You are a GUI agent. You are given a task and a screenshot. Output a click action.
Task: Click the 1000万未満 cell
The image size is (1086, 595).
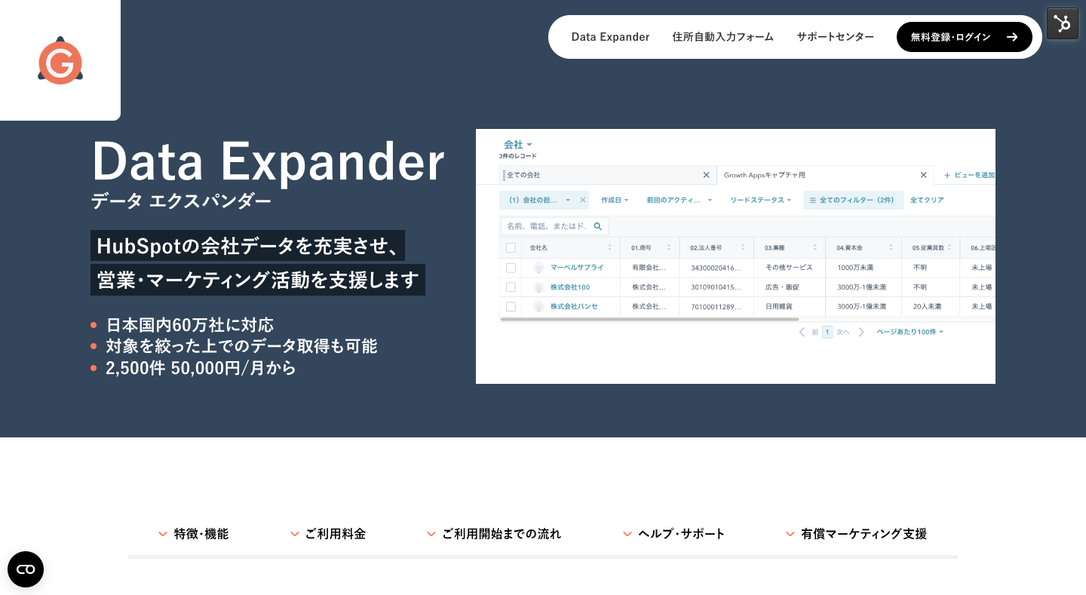pos(856,268)
